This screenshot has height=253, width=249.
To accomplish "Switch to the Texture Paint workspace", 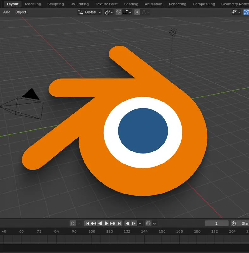I will (106, 4).
